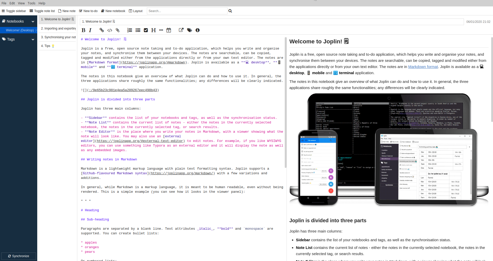Insert checkbox item from toolbar
This screenshot has height=261, width=493.
146,30
